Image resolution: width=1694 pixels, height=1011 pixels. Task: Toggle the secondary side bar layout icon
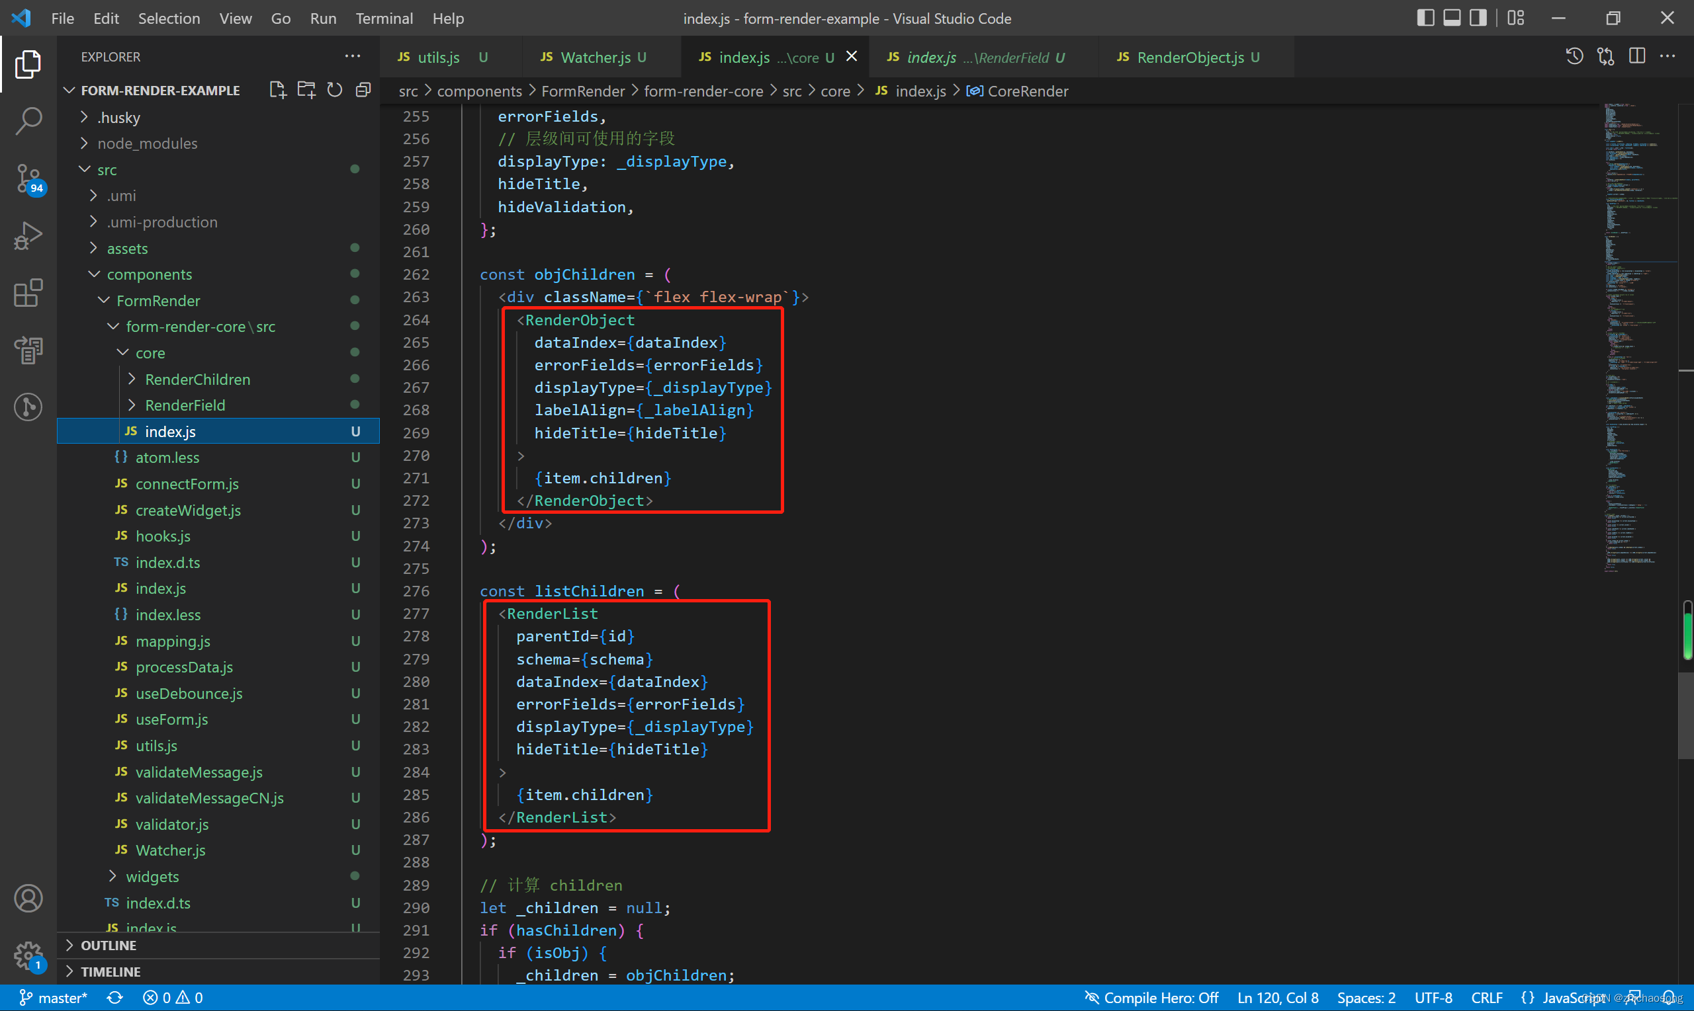tap(1478, 18)
